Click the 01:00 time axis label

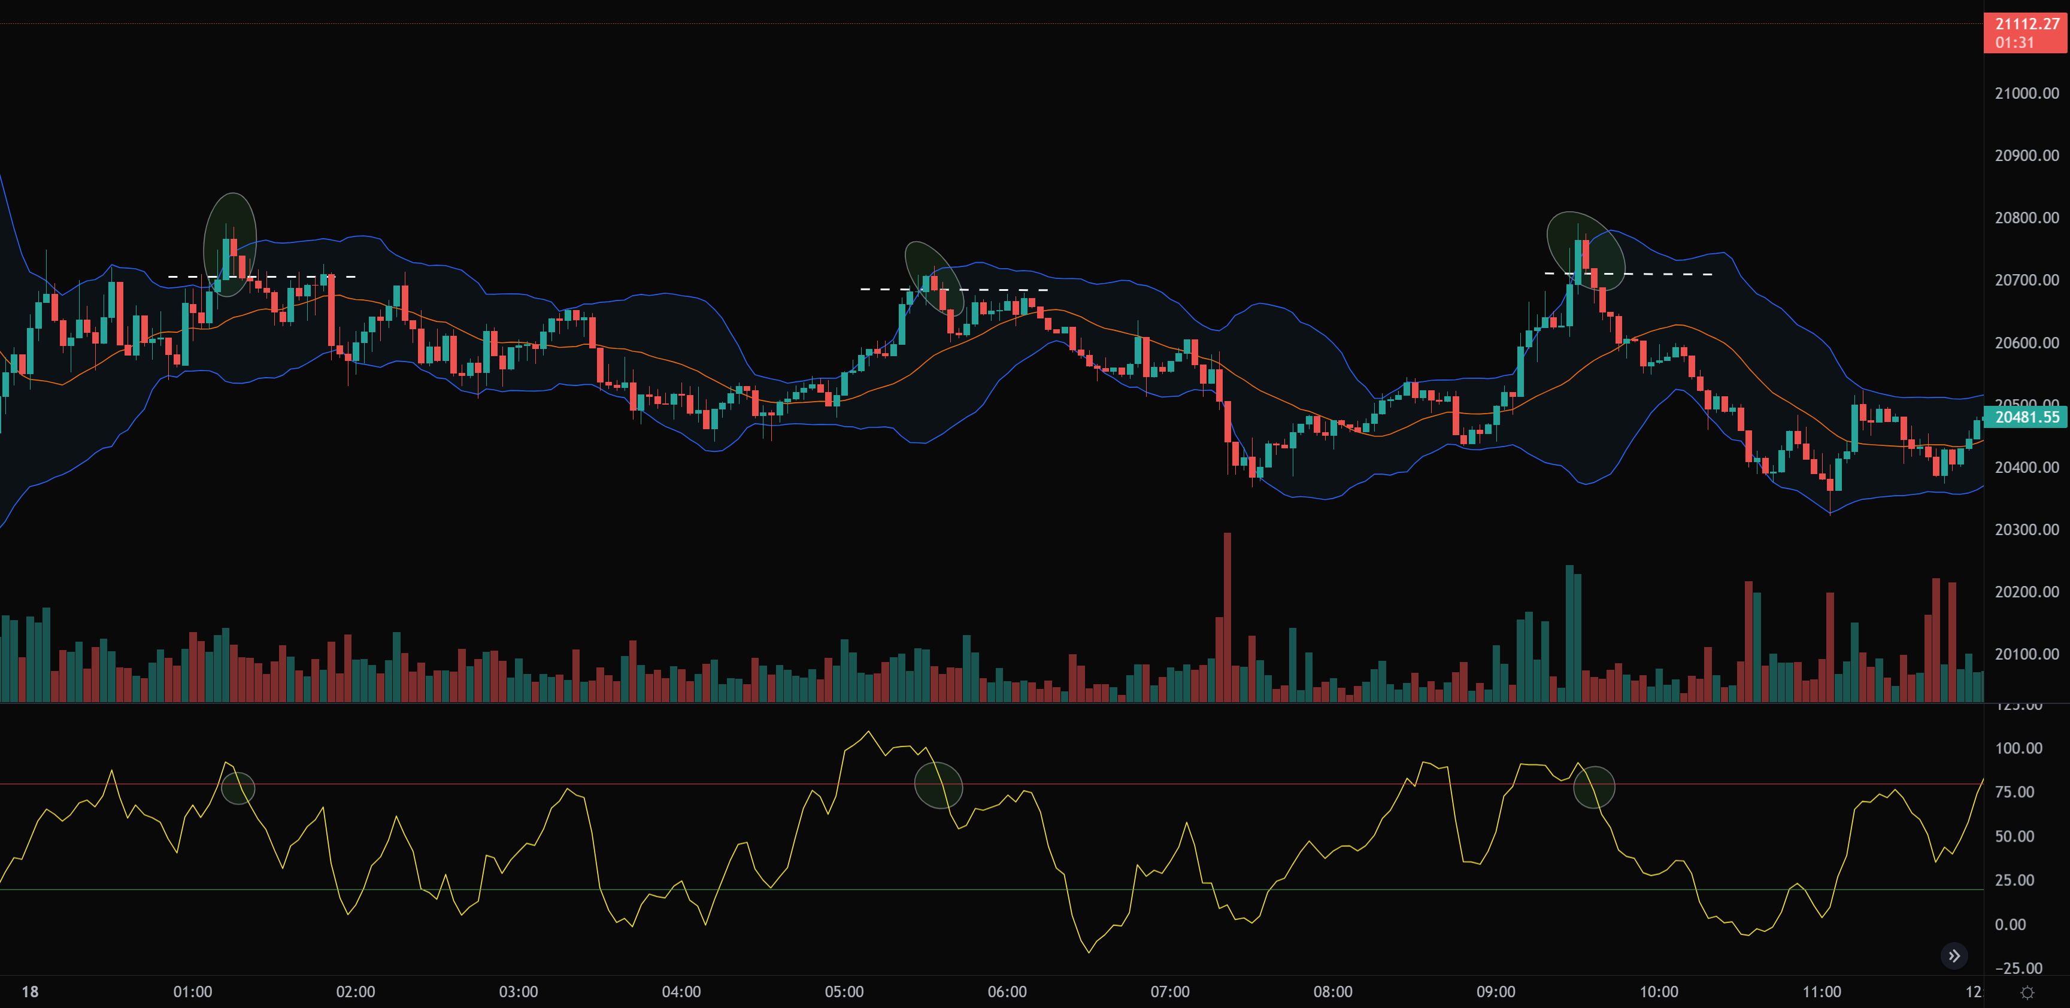coord(193,992)
